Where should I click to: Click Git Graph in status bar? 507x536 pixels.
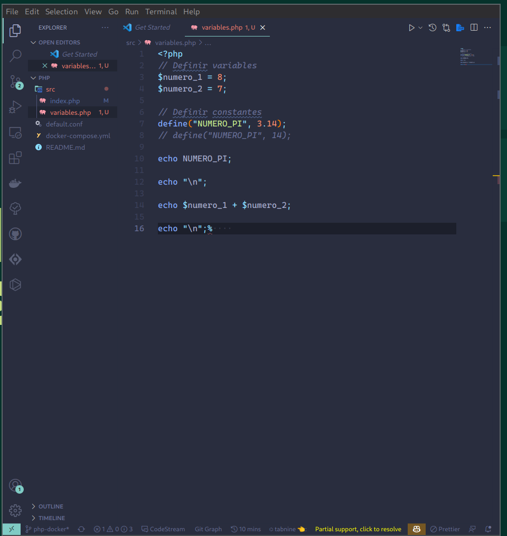coord(208,529)
